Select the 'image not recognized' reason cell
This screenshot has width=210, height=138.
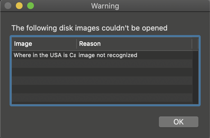coord(108,55)
